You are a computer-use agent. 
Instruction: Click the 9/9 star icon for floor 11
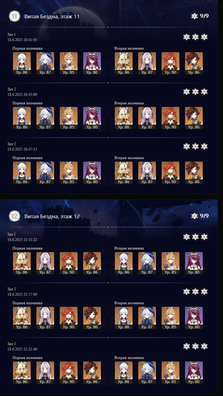point(194,16)
